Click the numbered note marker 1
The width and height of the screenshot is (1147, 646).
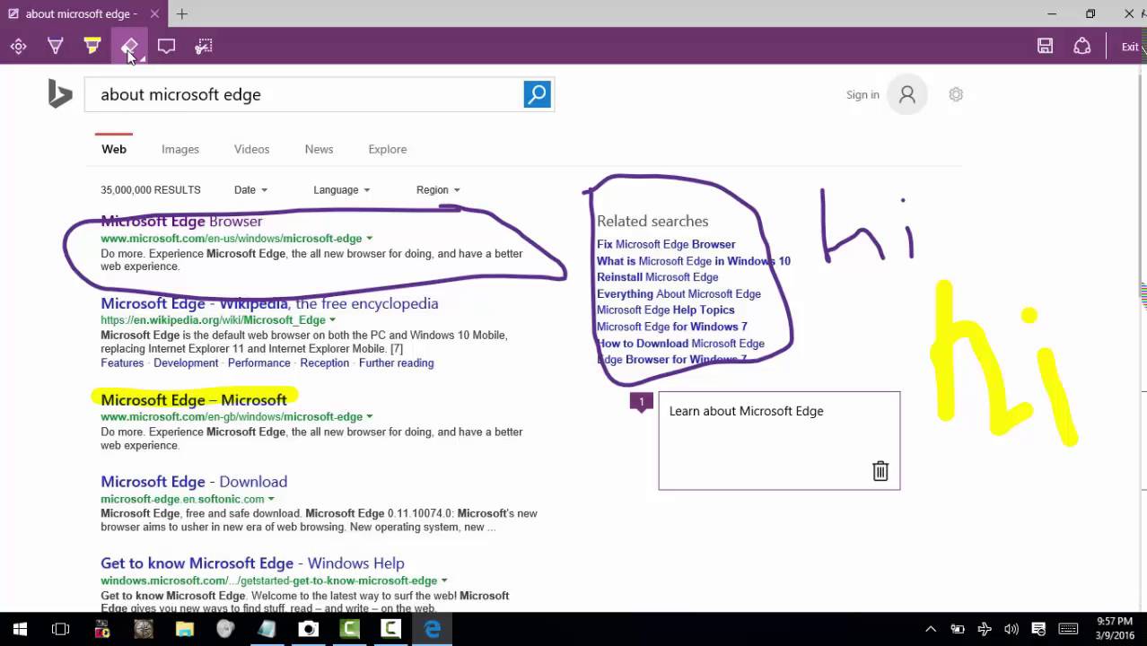641,402
